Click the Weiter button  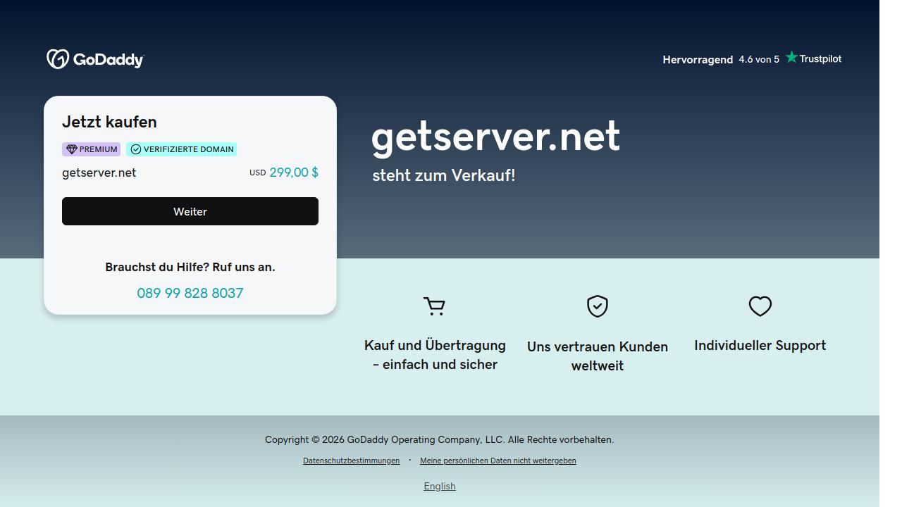(x=190, y=211)
